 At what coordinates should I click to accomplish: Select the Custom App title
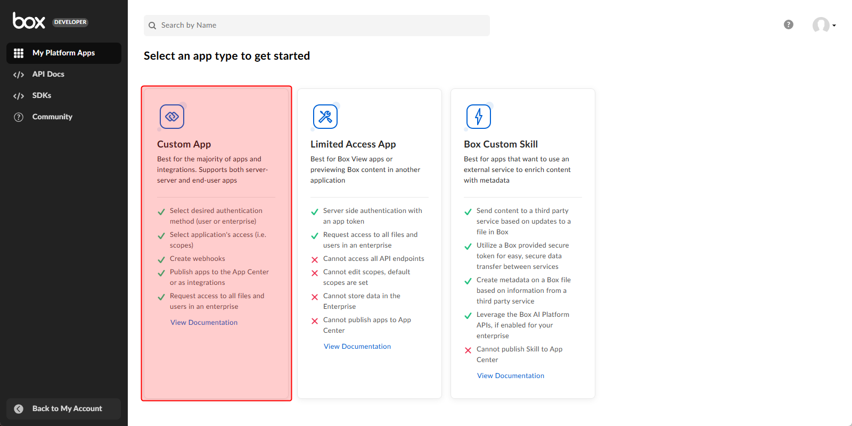tap(184, 144)
